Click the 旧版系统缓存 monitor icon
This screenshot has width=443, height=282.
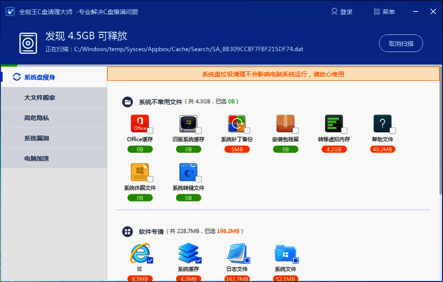(188, 124)
